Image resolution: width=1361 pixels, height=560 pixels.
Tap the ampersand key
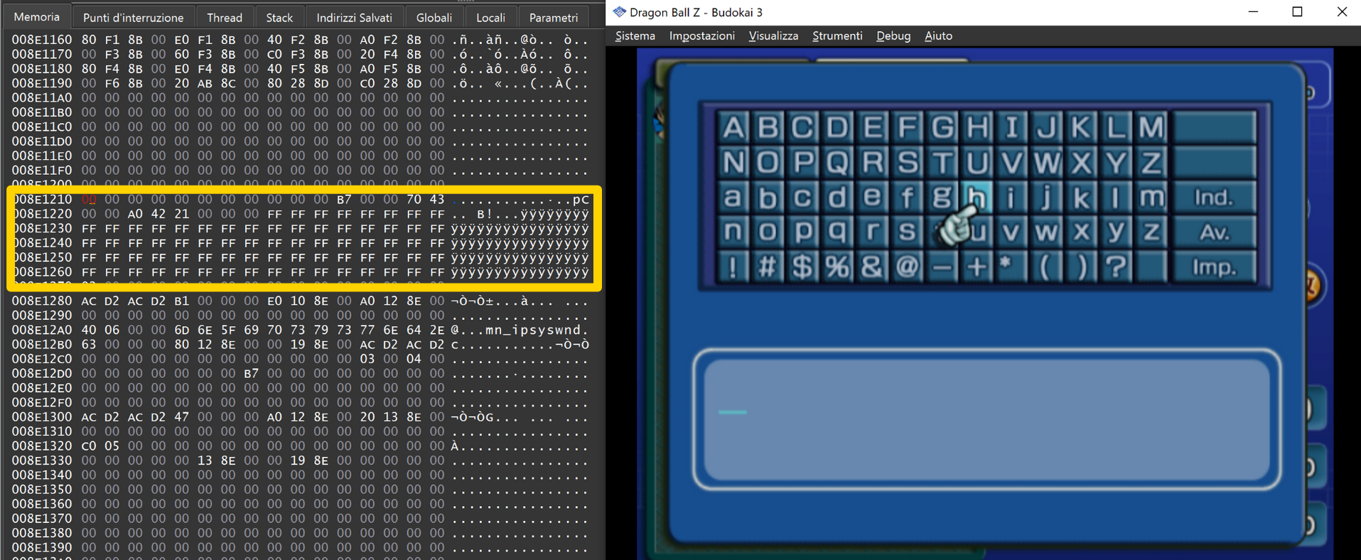(x=872, y=266)
